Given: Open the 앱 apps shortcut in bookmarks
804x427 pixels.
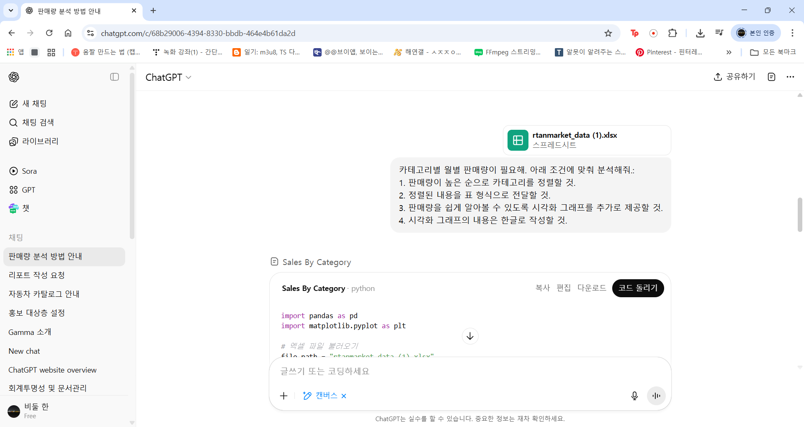Looking at the screenshot, I should coord(15,52).
